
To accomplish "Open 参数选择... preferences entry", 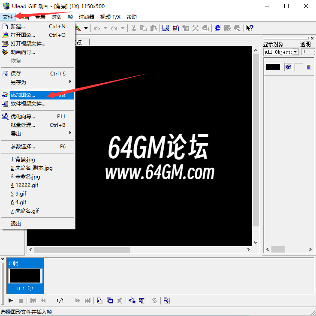I will coord(38,147).
